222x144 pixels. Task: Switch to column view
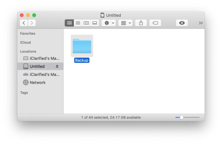coord(86,23)
